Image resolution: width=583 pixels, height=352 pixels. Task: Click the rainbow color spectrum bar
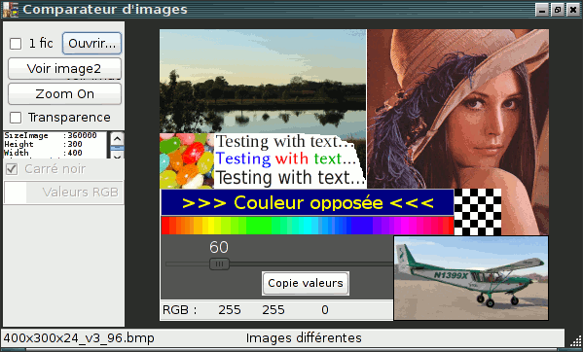click(308, 226)
